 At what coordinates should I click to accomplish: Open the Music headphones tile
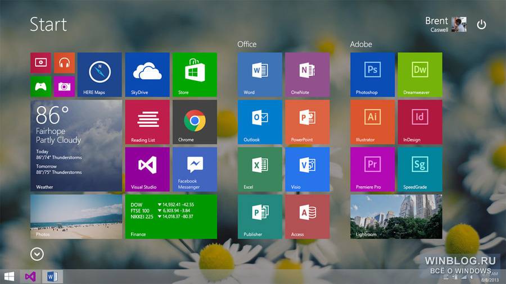[64, 63]
